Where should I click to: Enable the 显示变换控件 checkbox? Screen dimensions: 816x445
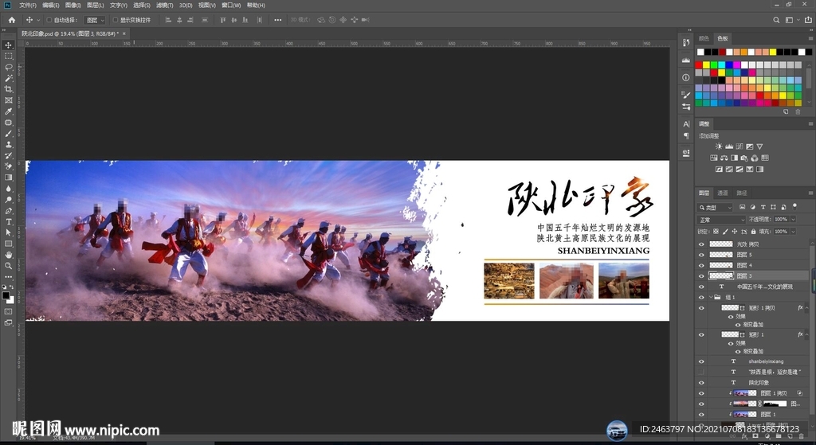click(116, 20)
